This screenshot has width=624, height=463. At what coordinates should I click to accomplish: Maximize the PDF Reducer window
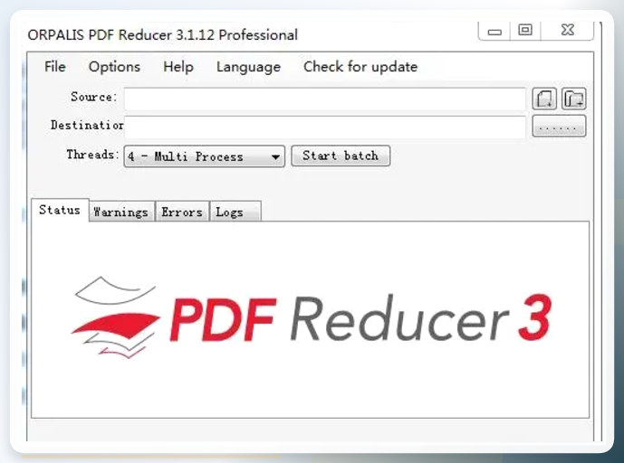pyautogui.click(x=525, y=30)
